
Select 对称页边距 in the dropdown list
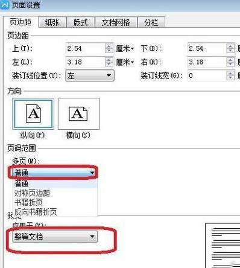[55, 193]
